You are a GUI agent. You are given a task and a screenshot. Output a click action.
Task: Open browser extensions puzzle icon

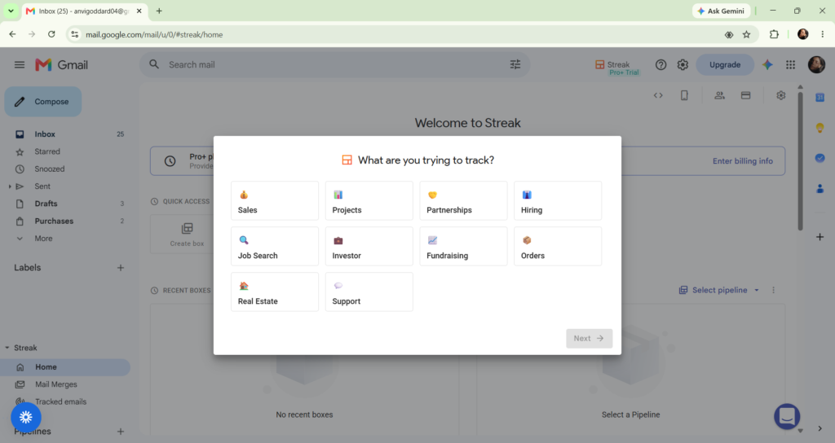(775, 34)
